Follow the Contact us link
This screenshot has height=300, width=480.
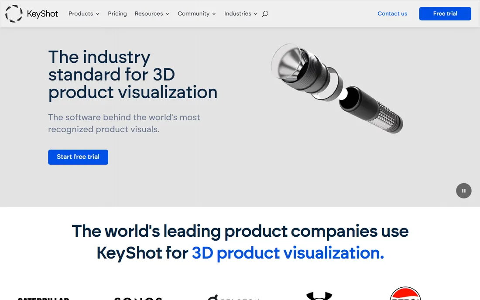click(392, 14)
